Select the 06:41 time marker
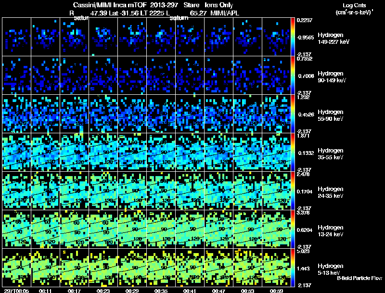Image resolution: width=385 pixels, height=293 pixels. [x=190, y=290]
